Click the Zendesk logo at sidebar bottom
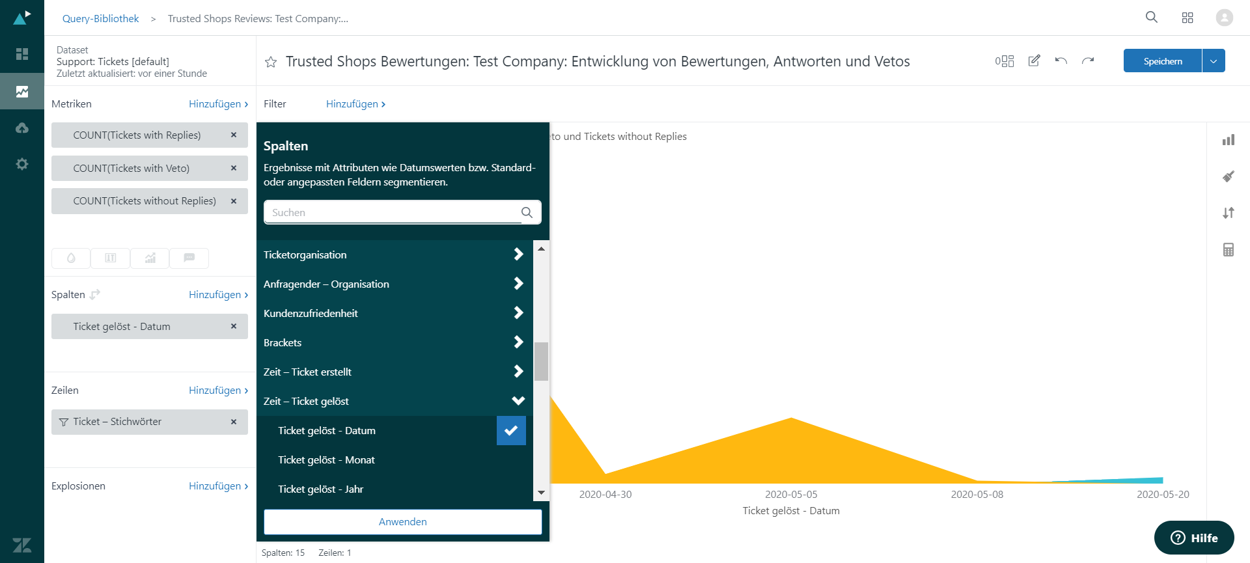1250x563 pixels. (21, 545)
